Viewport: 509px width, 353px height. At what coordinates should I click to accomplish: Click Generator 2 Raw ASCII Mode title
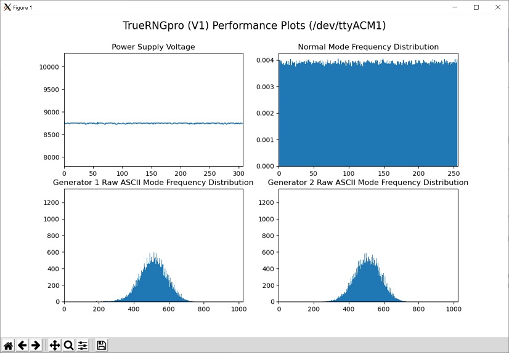(368, 183)
